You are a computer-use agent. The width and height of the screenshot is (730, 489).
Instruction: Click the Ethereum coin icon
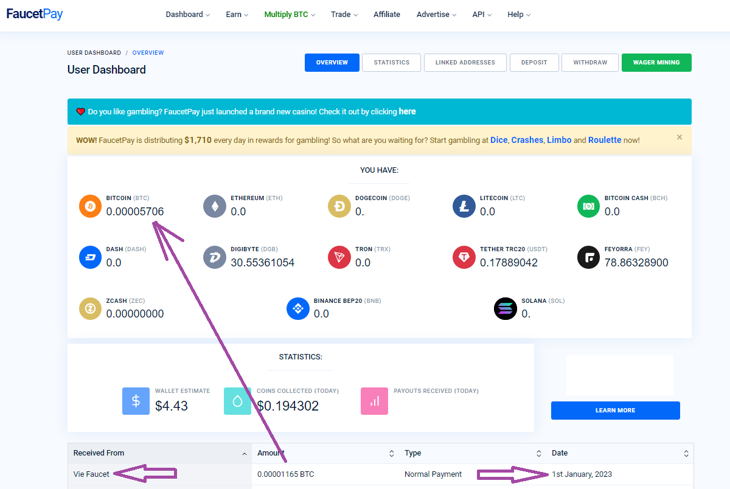click(215, 206)
